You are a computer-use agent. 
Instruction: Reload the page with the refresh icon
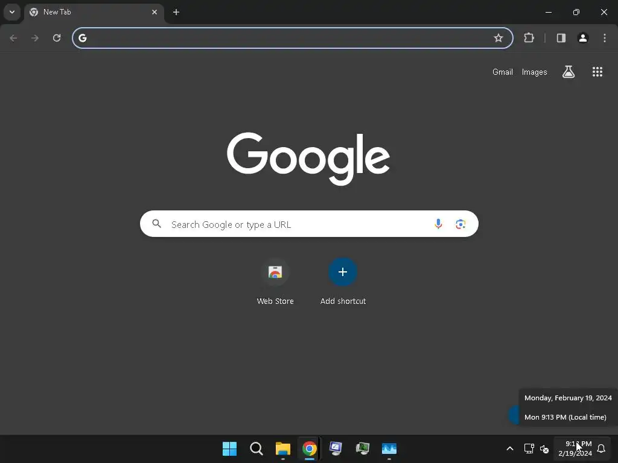coord(57,38)
